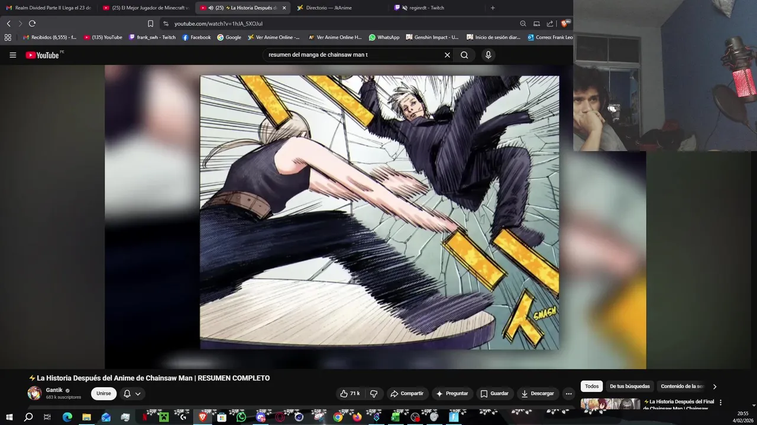Toggle notification bell for Gantik
The width and height of the screenshot is (757, 425).
[127, 394]
